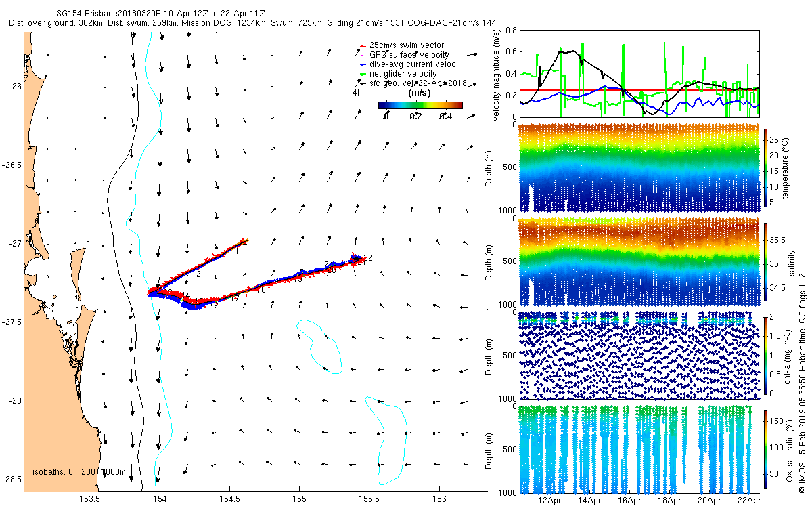Click the '0.6' velocity axis tick label
The image size is (812, 508).
(510, 52)
